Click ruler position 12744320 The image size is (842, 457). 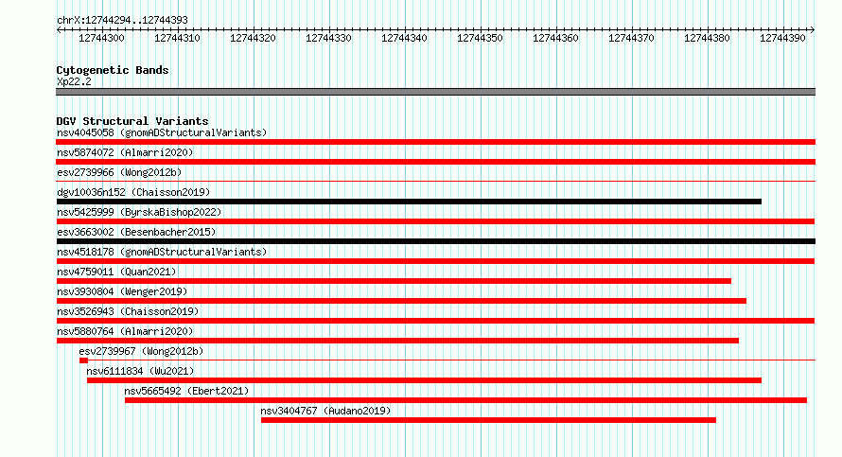pyautogui.click(x=253, y=38)
